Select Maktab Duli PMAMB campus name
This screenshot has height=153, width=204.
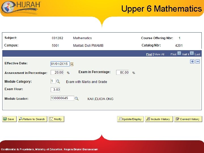pos(88,46)
